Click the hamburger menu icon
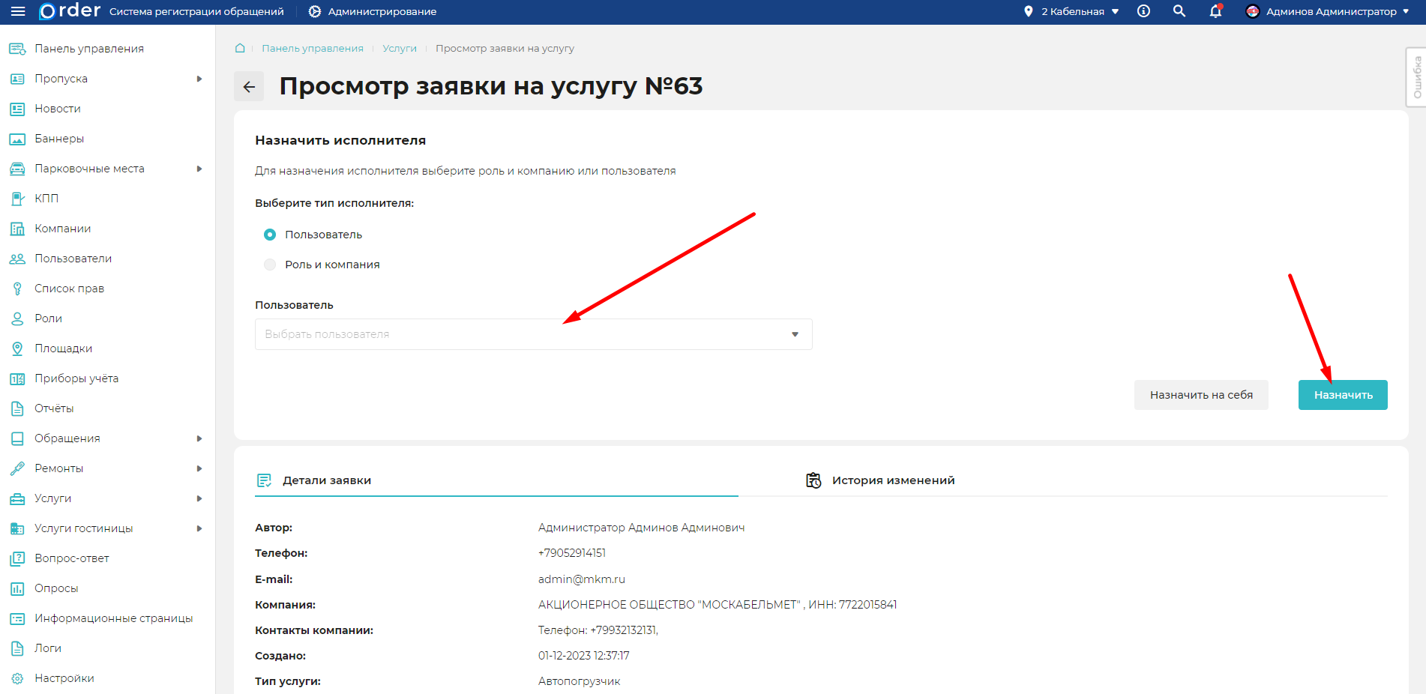This screenshot has width=1426, height=694. [18, 11]
